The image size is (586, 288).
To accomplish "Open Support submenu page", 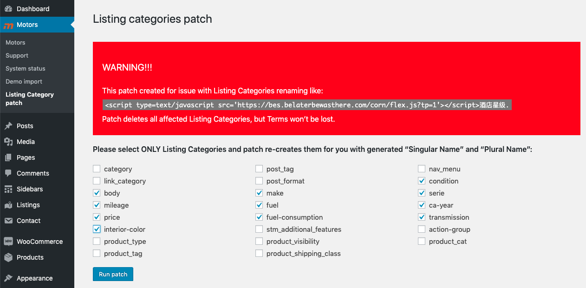I will point(17,55).
